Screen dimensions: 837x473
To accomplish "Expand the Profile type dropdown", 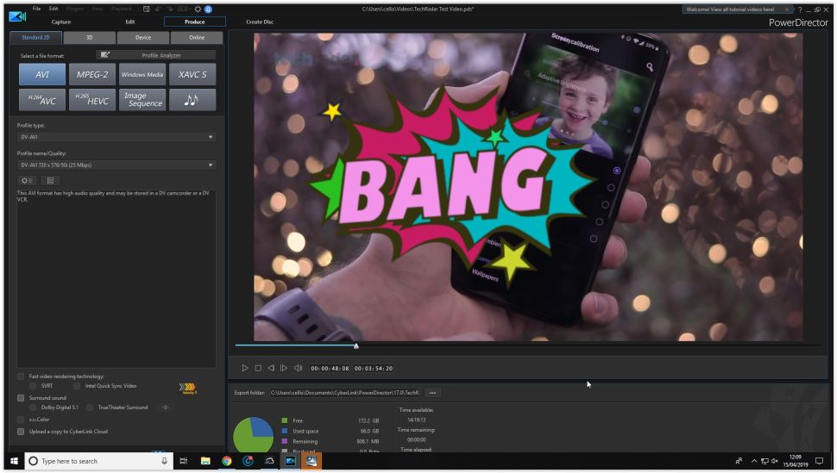I will (116, 137).
